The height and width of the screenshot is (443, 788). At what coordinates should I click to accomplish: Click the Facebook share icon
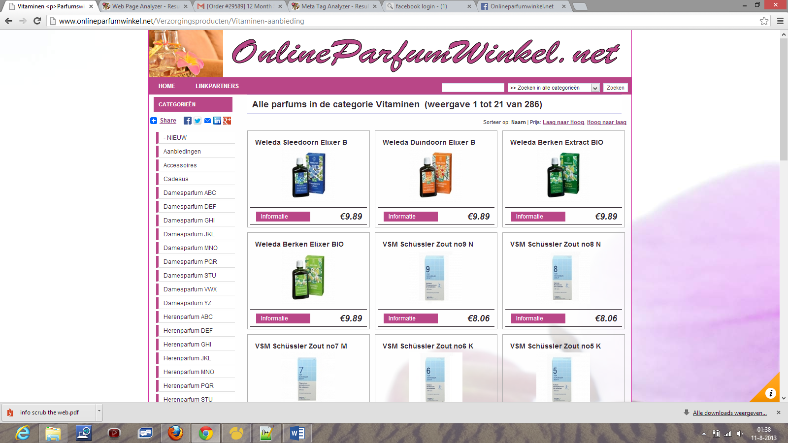pos(188,121)
